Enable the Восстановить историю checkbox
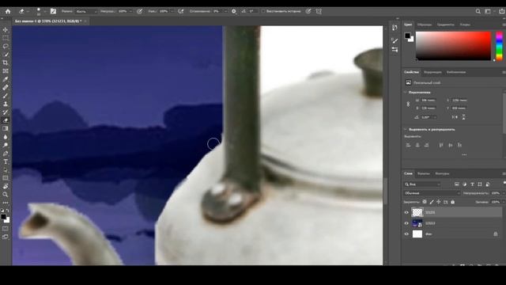The height and width of the screenshot is (285, 506). [x=263, y=11]
